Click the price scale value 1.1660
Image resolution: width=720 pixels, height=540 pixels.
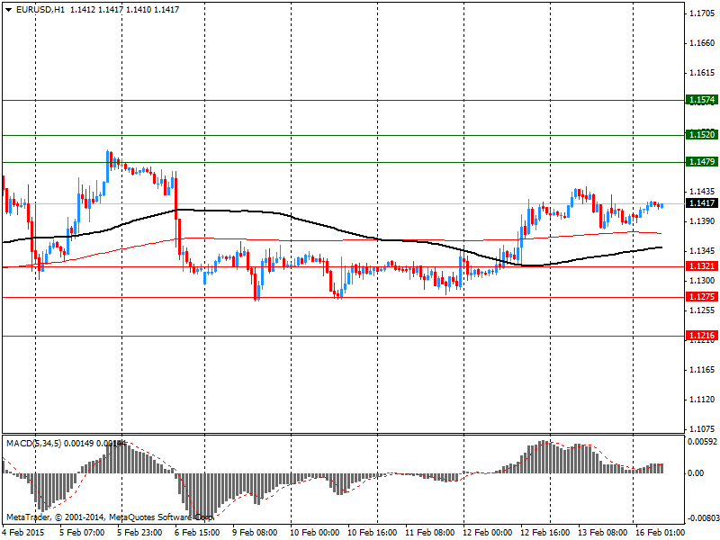coord(702,43)
